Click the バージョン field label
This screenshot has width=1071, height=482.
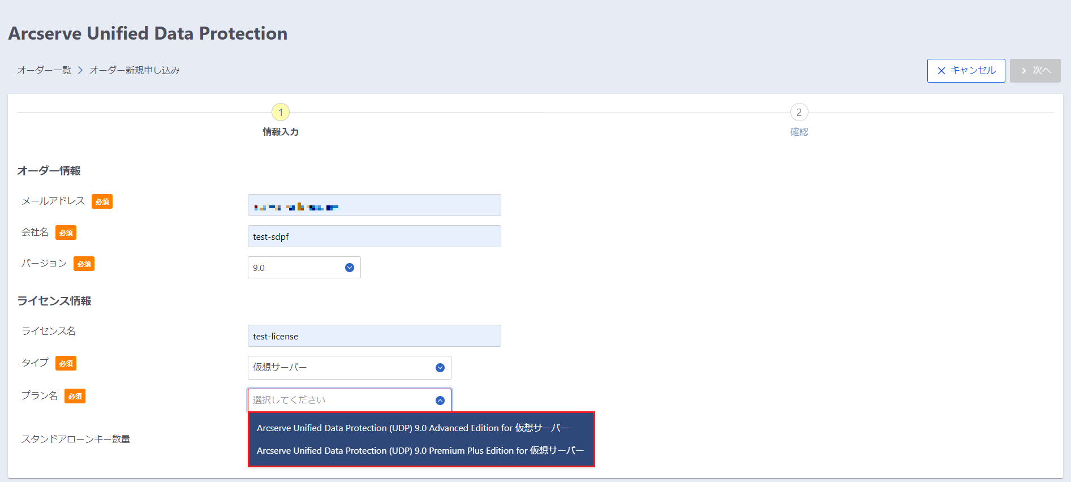[x=44, y=264]
